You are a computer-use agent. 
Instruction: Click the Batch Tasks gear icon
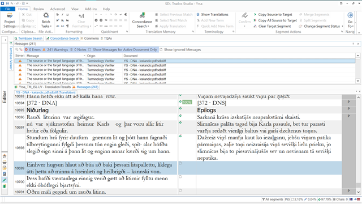click(46, 15)
